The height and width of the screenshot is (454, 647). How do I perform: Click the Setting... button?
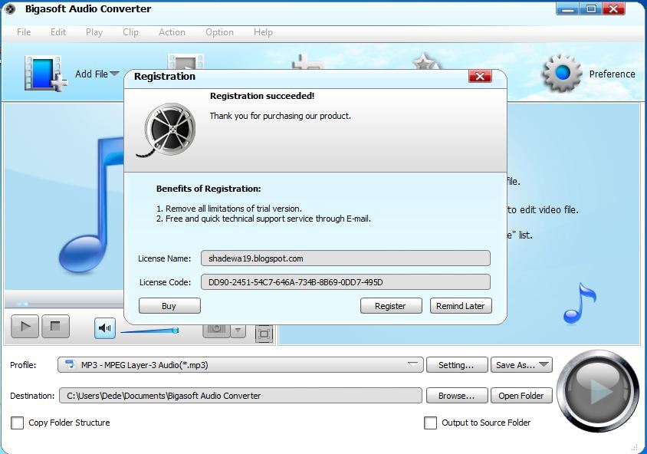(457, 365)
